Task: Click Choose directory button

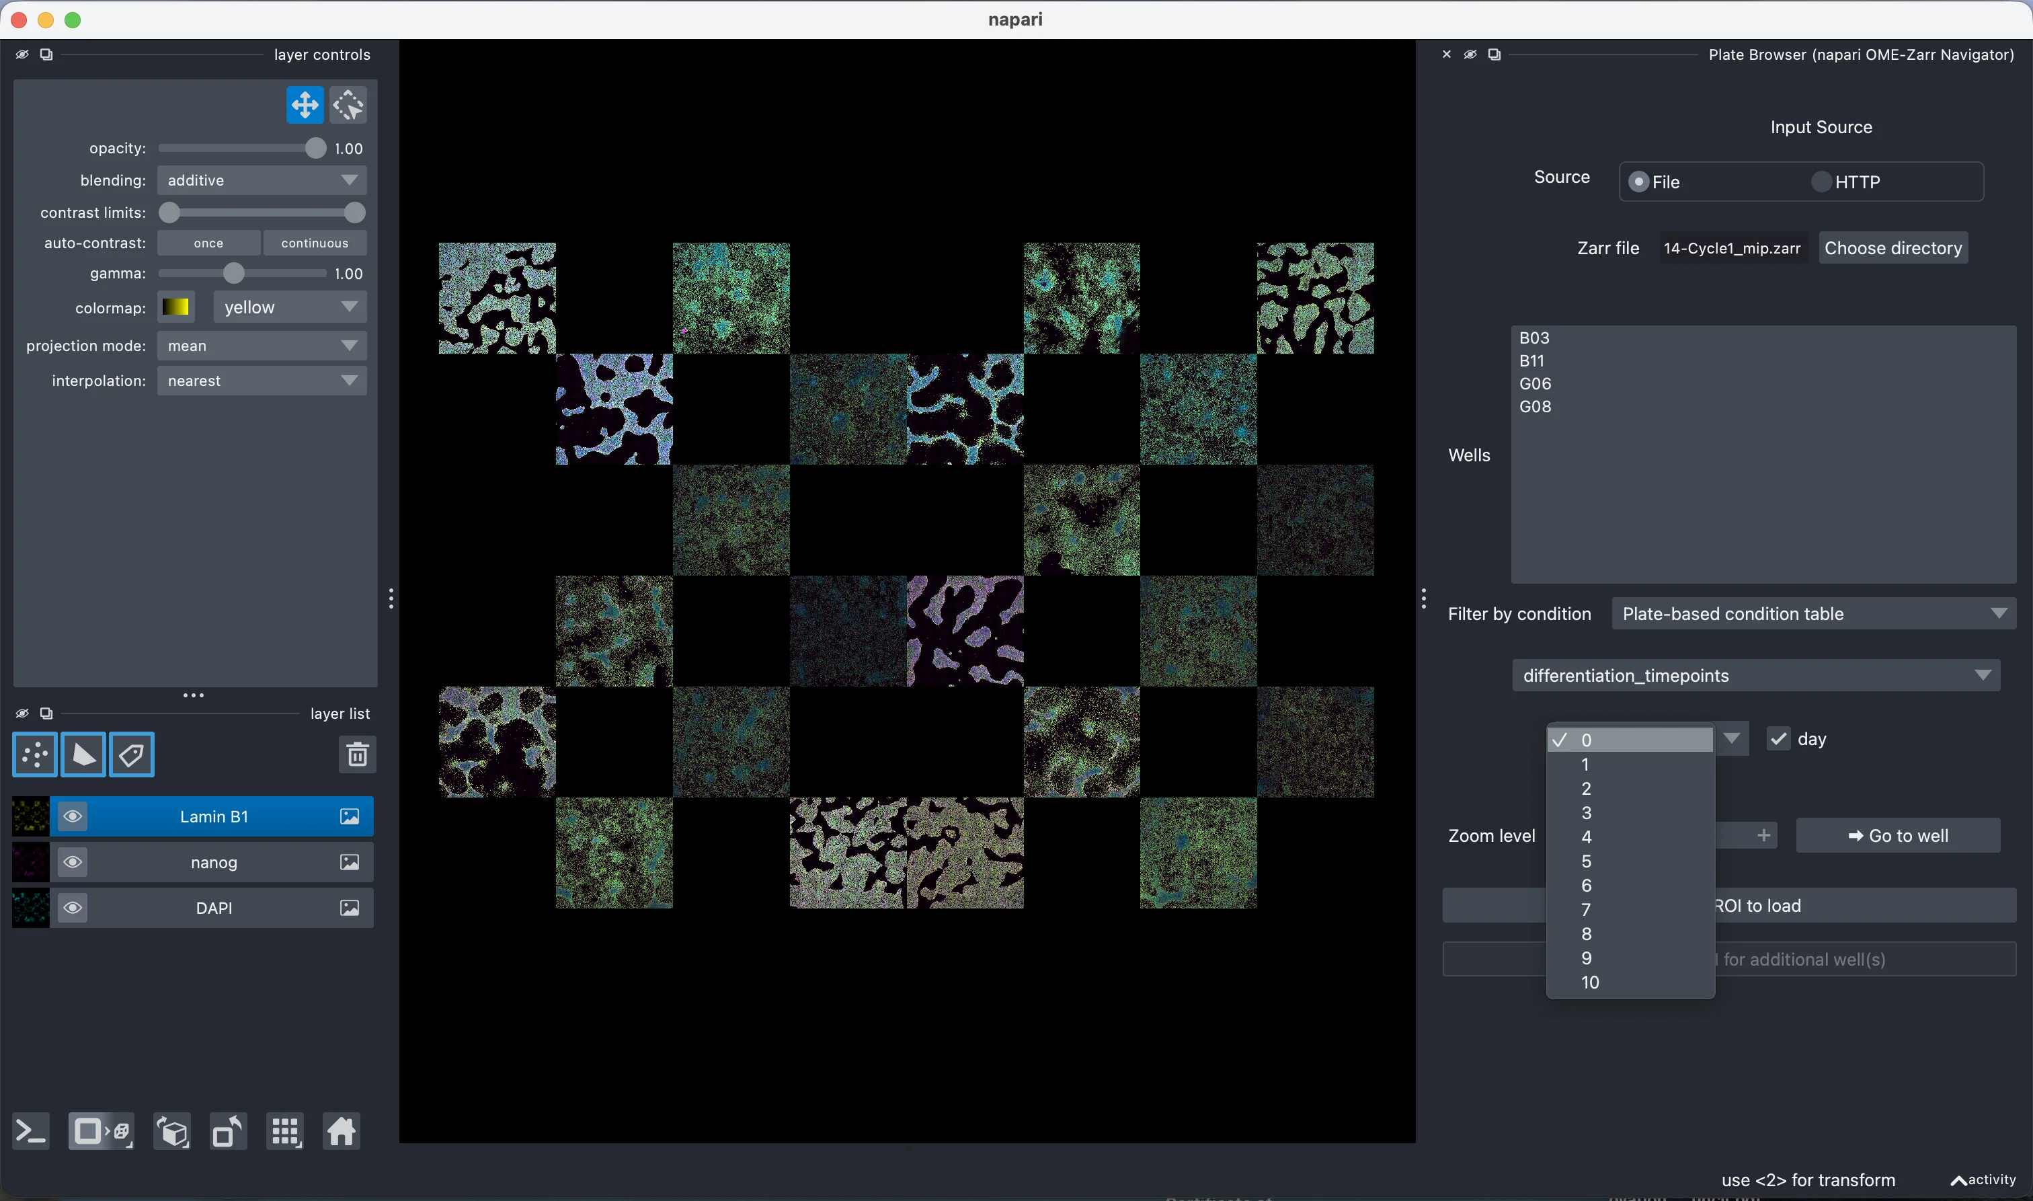Action: 1893,247
